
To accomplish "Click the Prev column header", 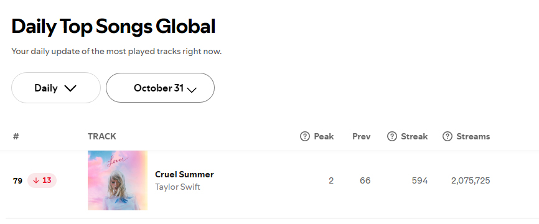I will pos(361,136).
